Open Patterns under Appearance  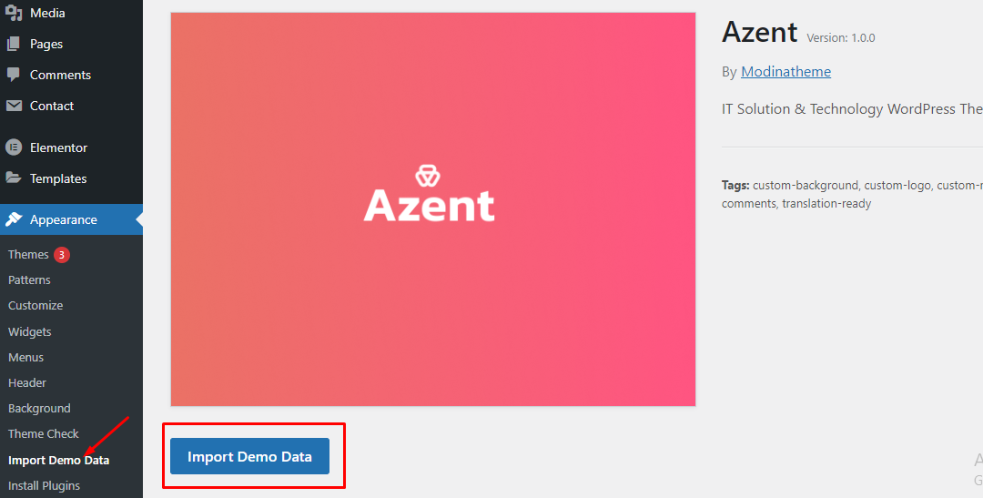click(x=29, y=280)
